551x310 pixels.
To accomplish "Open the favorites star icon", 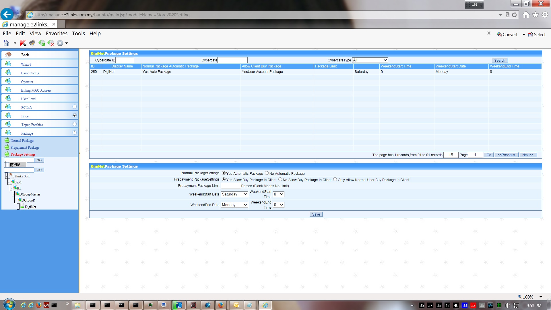I will [x=536, y=15].
